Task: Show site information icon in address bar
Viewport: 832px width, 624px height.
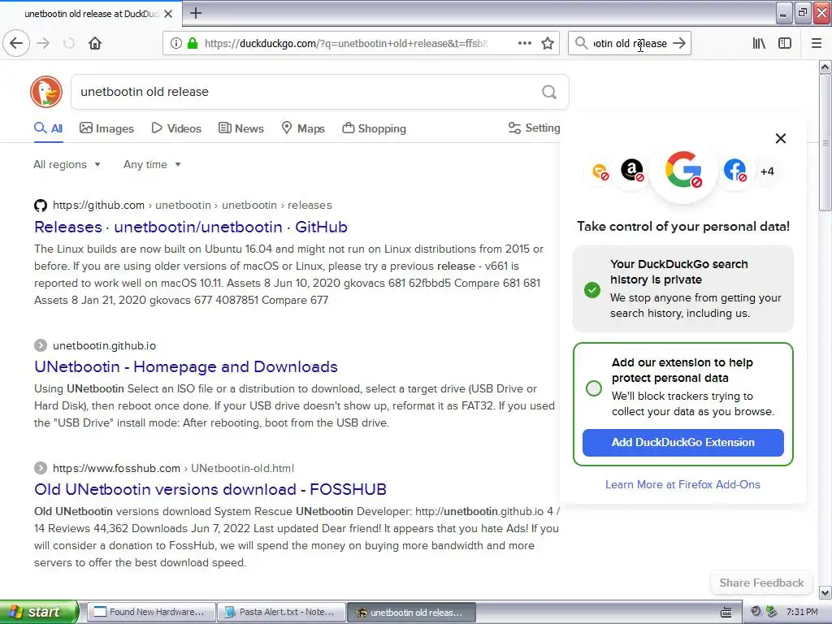Action: [176, 43]
